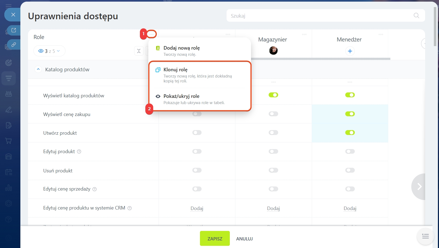Toggle Utwórz produkt in the first role column
The image size is (439, 248).
197,133
